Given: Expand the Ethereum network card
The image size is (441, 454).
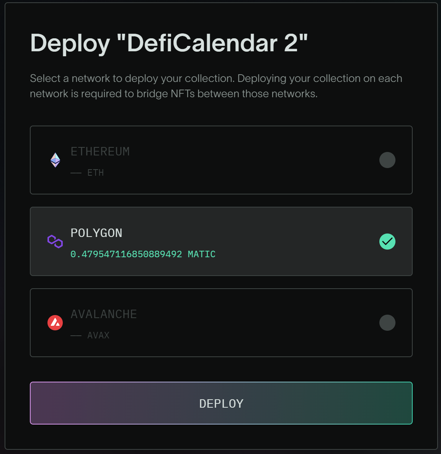Looking at the screenshot, I should pyautogui.click(x=221, y=160).
